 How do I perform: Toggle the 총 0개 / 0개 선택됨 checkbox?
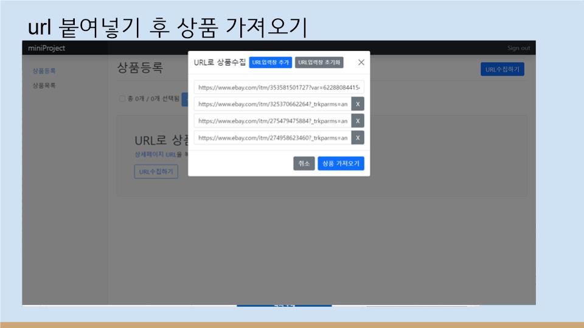pyautogui.click(x=122, y=98)
